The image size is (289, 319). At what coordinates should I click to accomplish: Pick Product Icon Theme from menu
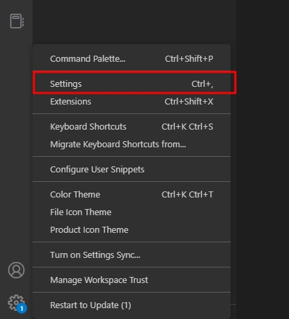[x=132, y=230]
